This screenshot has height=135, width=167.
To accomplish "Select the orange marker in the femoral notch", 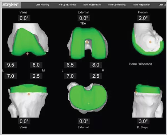I will [x=87, y=42].
